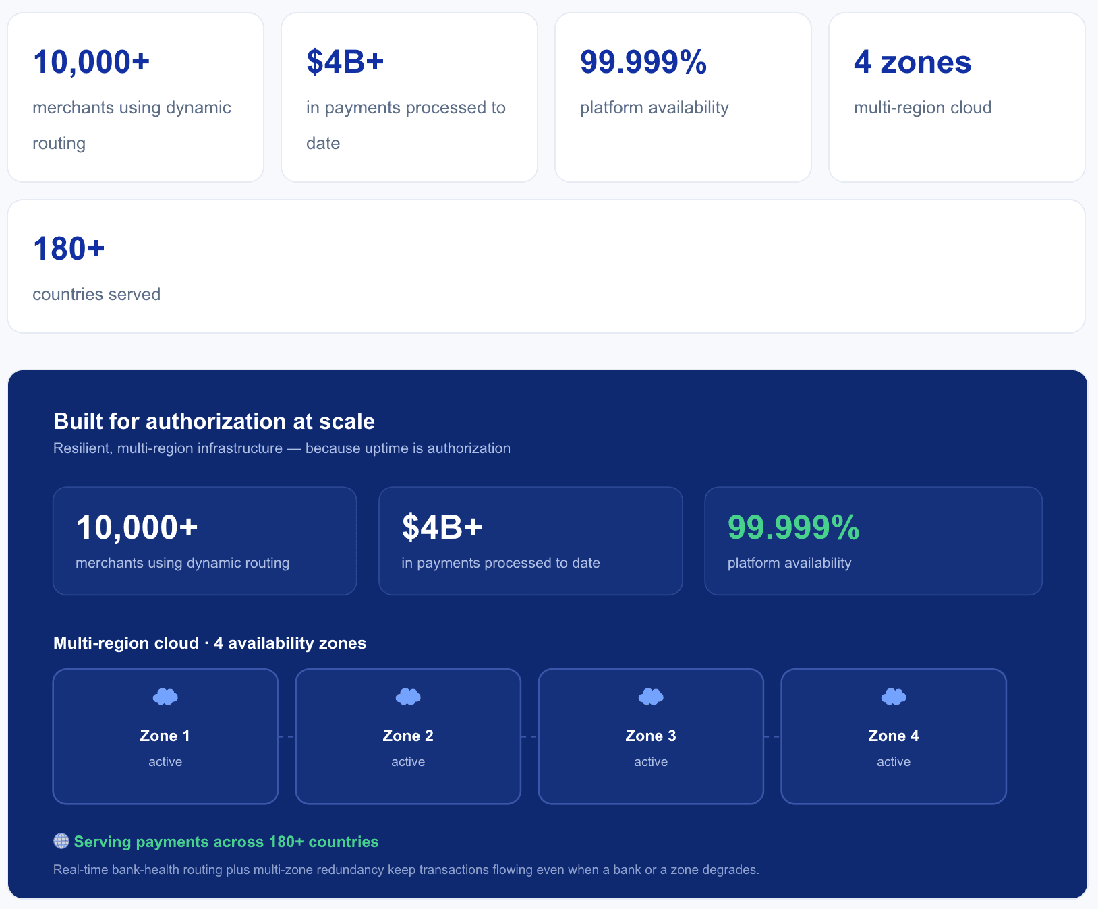Click the Zone 3 label
This screenshot has width=1098, height=909.
[x=651, y=736]
